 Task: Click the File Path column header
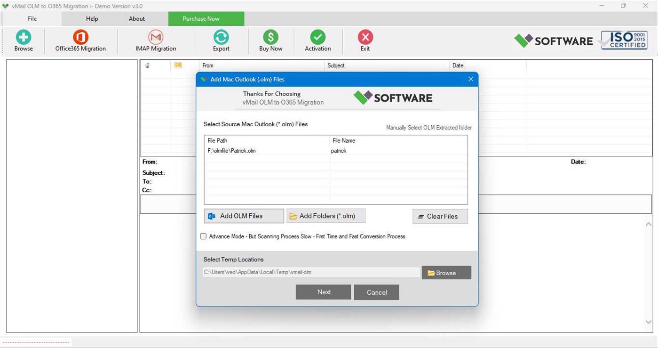point(267,141)
